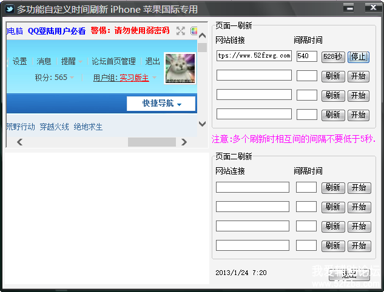Click fourth row 刷新 in 页面二刷新
Viewport: 384px width, 292px height.
(333, 246)
